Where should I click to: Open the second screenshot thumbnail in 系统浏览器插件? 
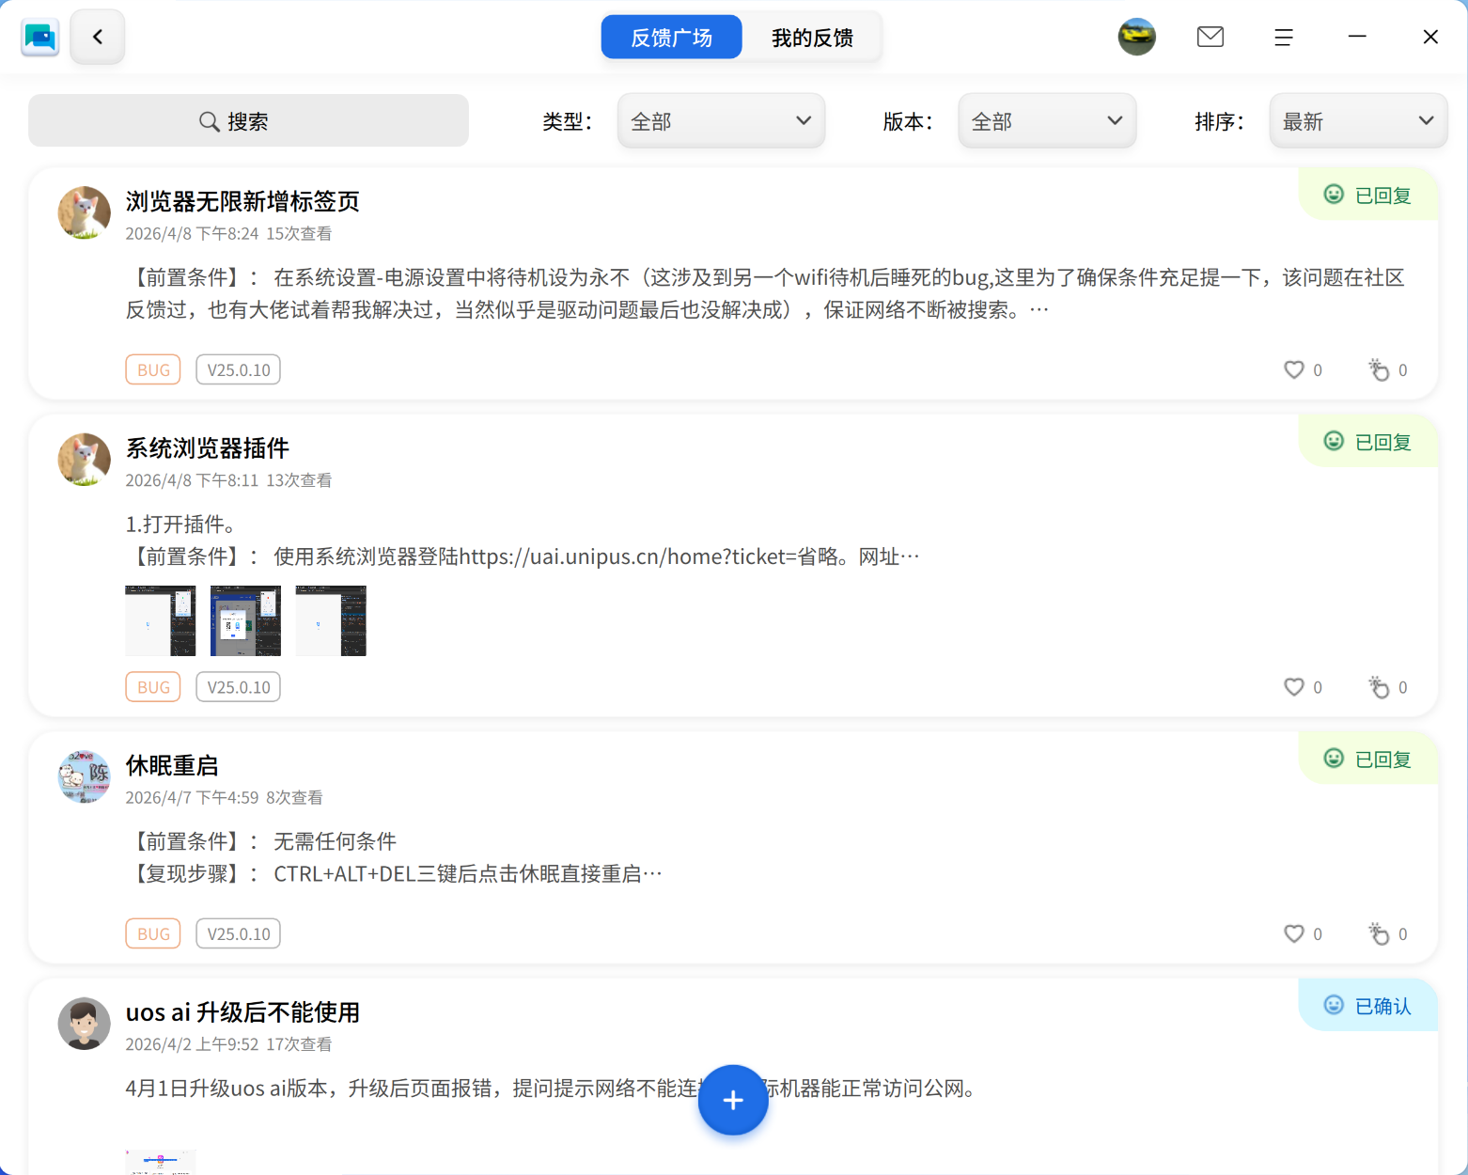[245, 620]
